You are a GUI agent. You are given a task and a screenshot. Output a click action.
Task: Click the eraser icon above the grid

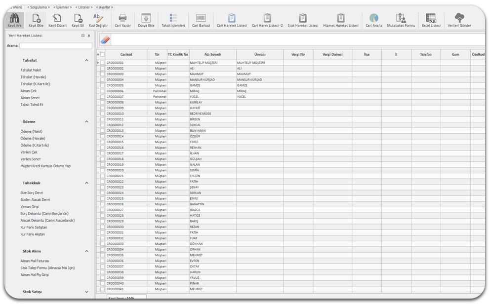pos(104,40)
